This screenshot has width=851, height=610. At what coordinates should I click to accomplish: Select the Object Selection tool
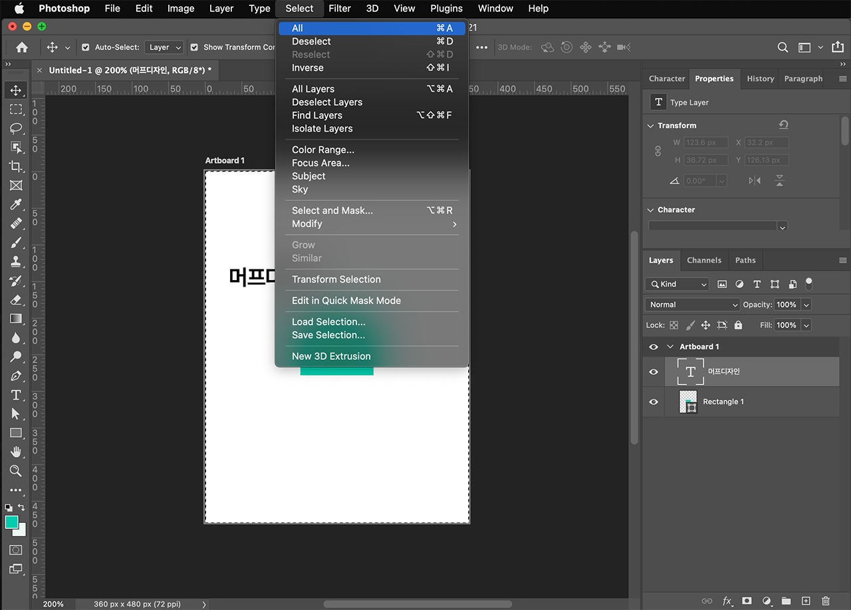point(16,147)
